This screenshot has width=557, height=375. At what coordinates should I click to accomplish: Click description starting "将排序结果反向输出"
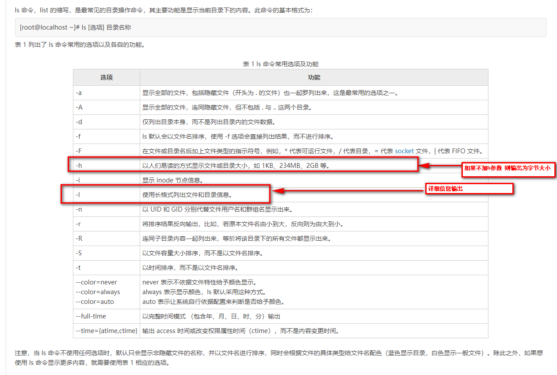tap(243, 224)
